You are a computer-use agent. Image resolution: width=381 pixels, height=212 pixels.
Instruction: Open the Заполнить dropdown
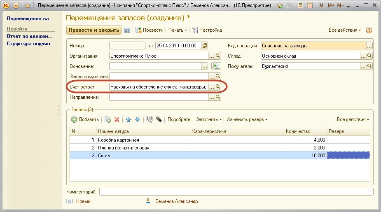tap(209, 119)
